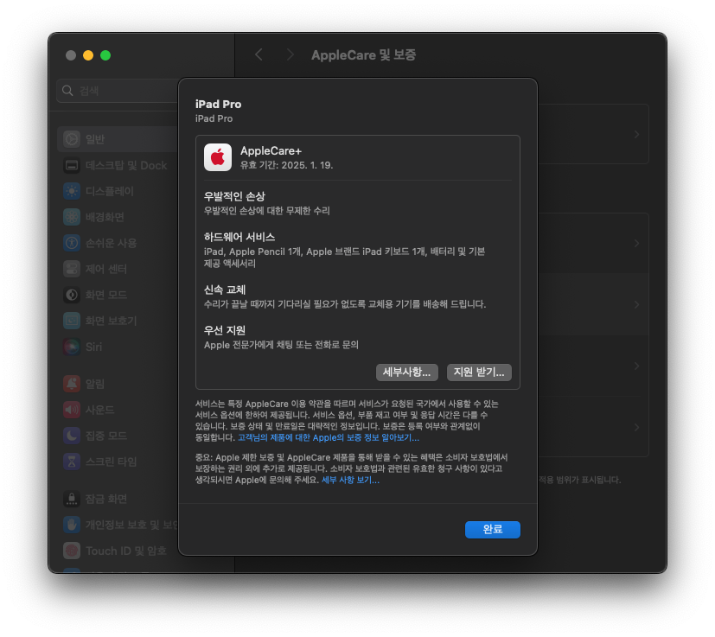Image resolution: width=715 pixels, height=637 pixels.
Task: Click Apple 전문가에게 채팅 또는 전화로 문의 text
Action: [281, 345]
